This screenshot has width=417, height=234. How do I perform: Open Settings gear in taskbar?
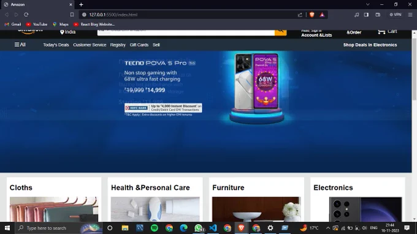tap(270, 228)
